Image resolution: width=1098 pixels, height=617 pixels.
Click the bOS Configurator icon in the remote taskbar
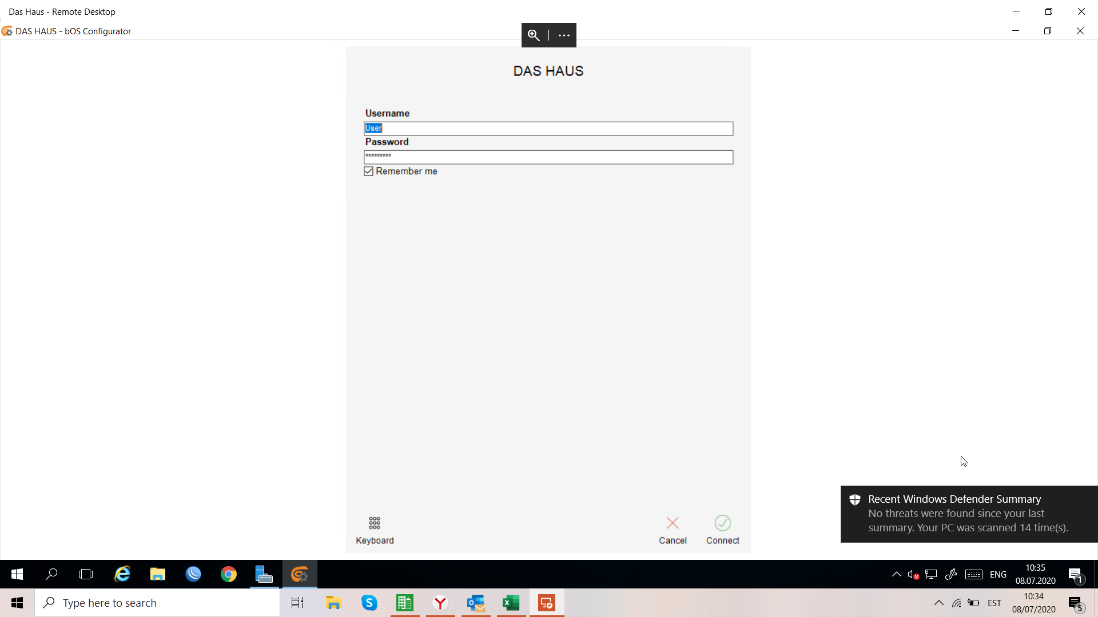(300, 574)
